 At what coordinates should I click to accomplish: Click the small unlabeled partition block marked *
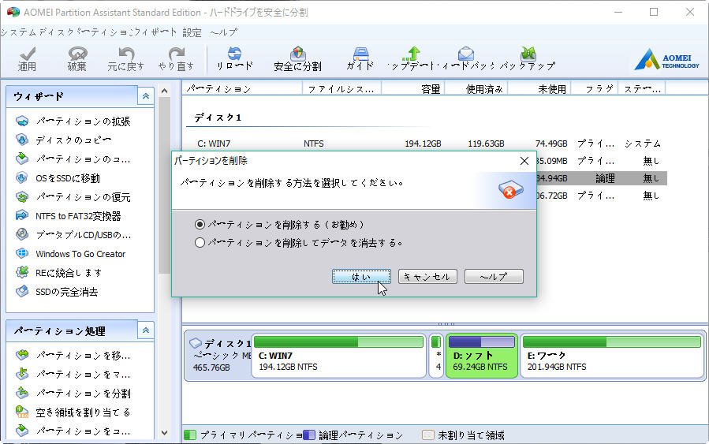(x=436, y=356)
